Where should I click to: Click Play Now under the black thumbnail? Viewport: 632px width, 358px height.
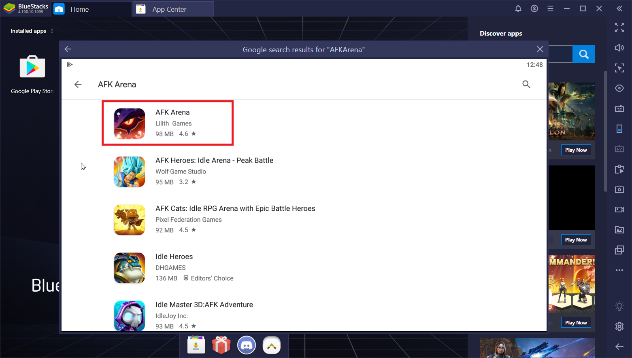(x=576, y=240)
